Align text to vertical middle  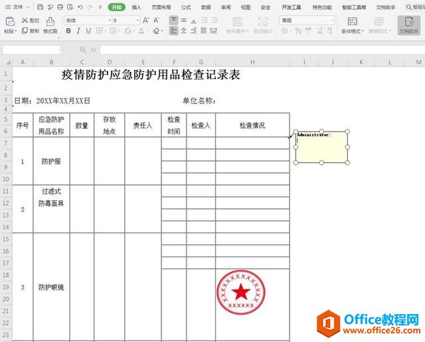[x=184, y=21]
